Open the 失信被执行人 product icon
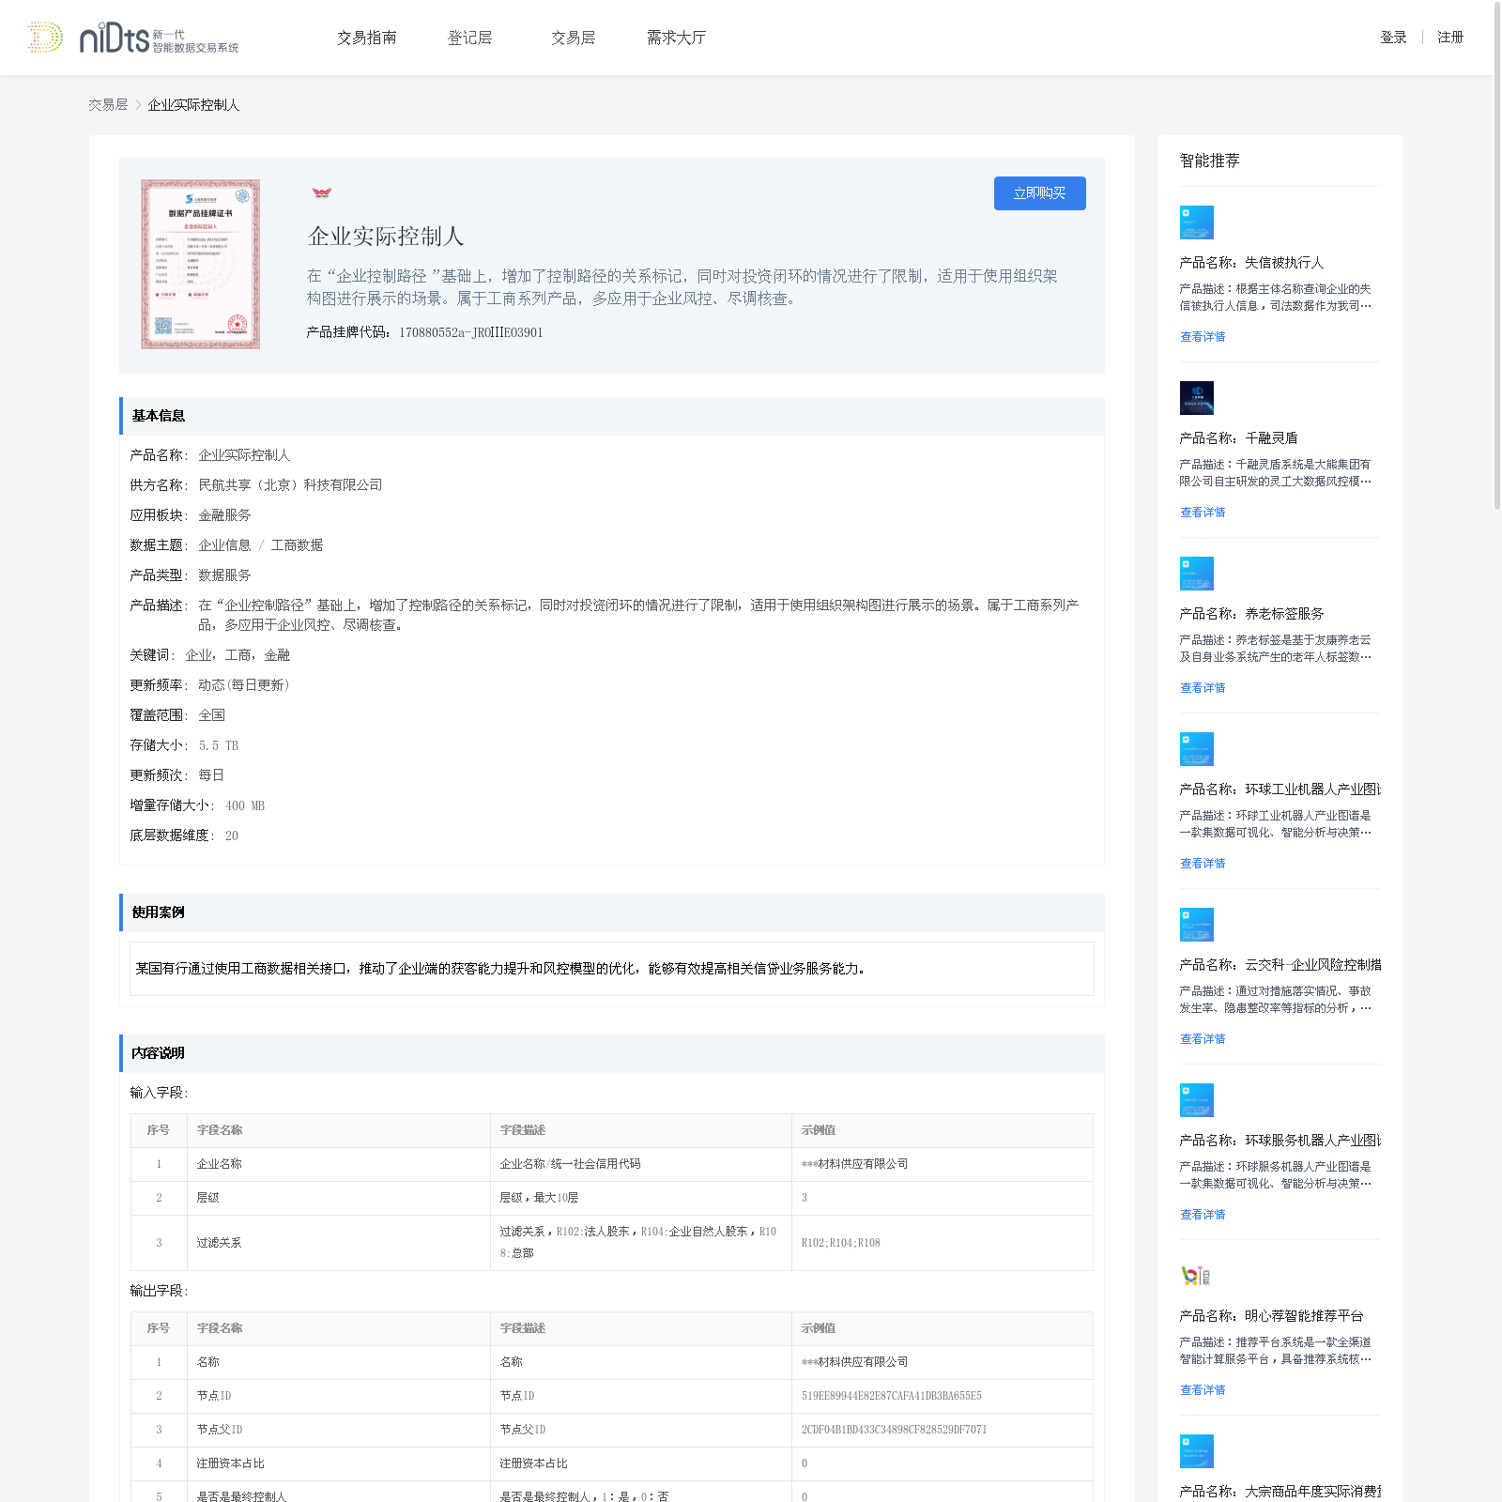Viewport: 1502px width, 1502px height. click(x=1196, y=222)
